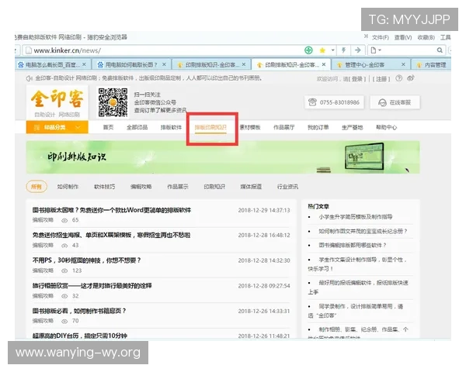
Task: Click the yellow bookmark star icon
Action: [x=322, y=50]
